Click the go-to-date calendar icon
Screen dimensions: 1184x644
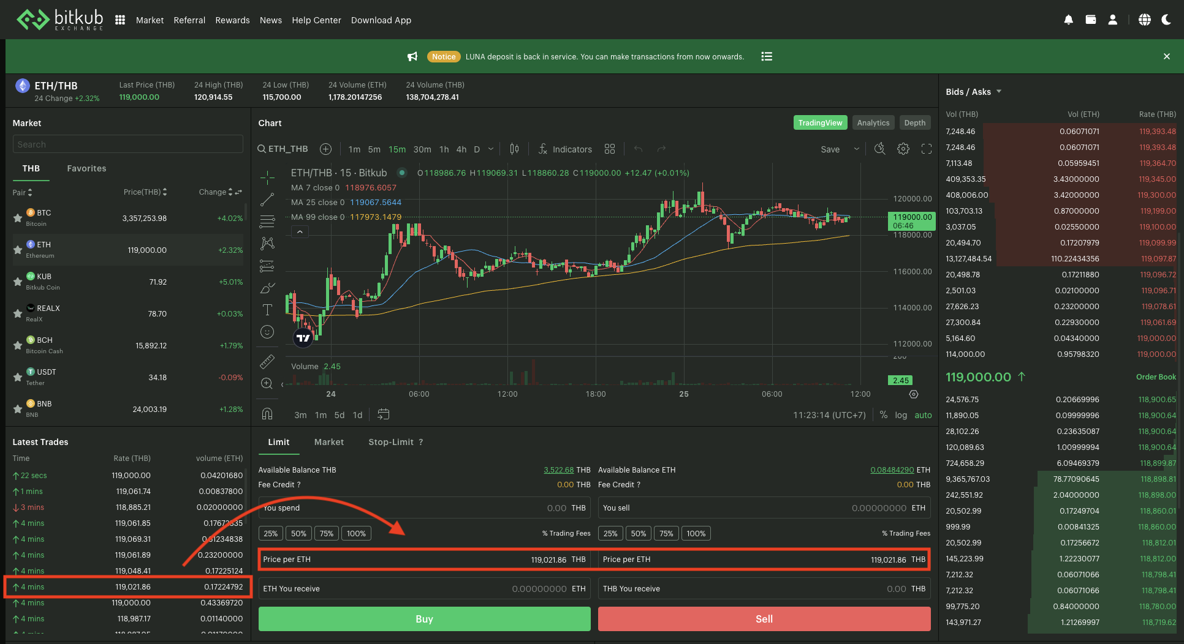384,414
